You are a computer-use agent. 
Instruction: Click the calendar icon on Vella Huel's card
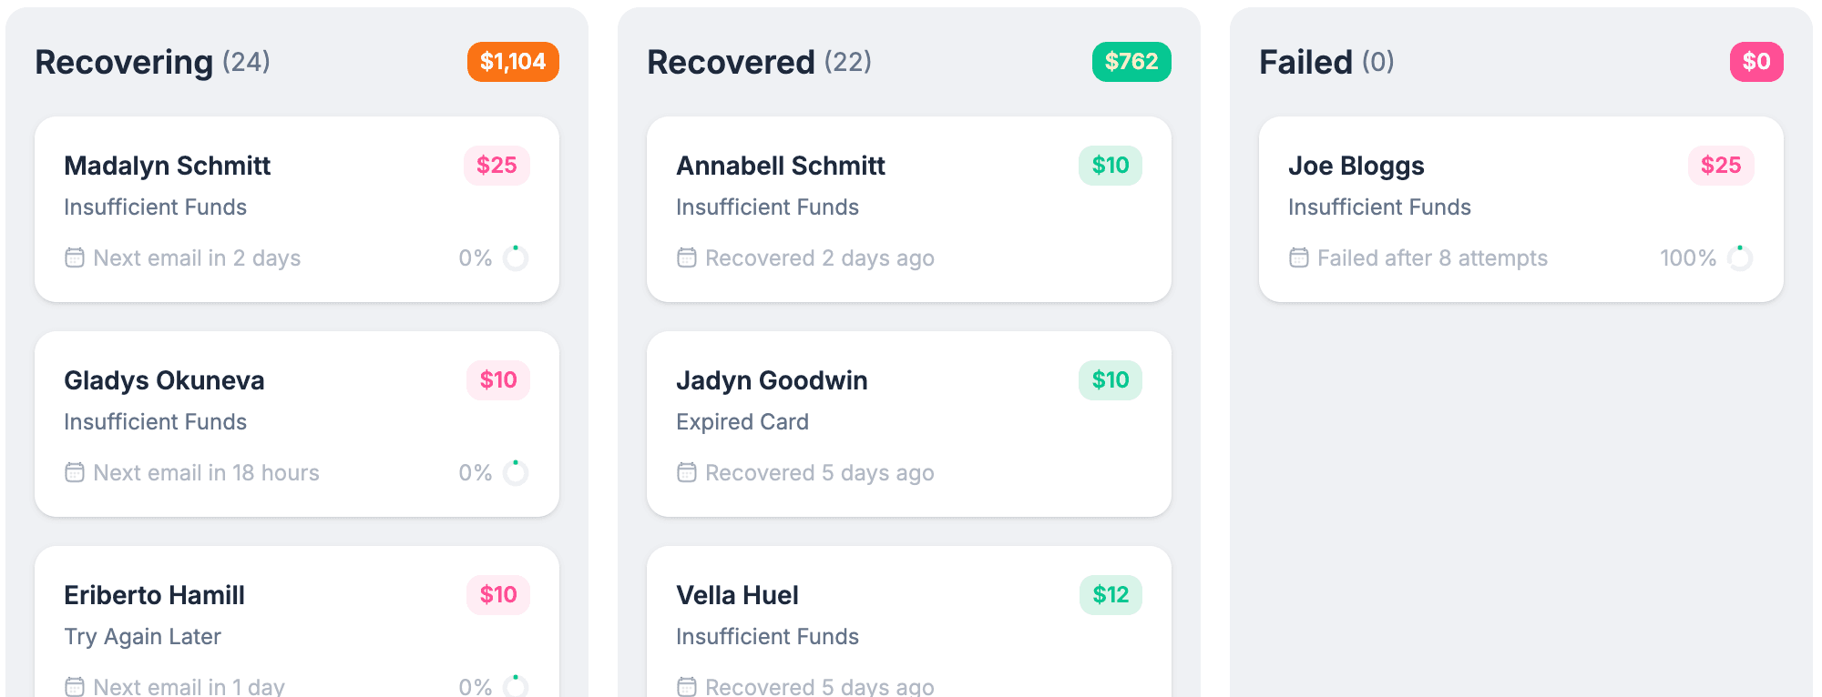tap(687, 687)
